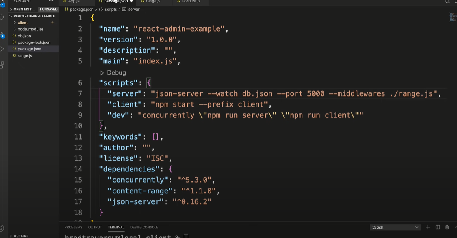Click the "author" key on line 12
The width and height of the screenshot is (457, 238).
[116, 148]
